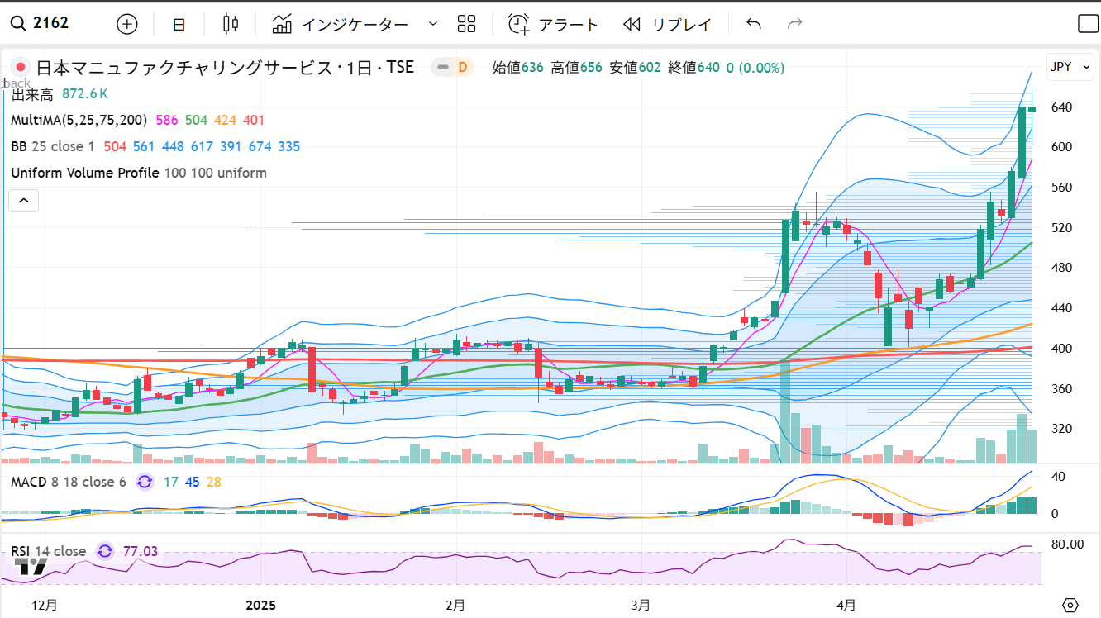
Task: Click the alarm clock alert icon
Action: (518, 24)
